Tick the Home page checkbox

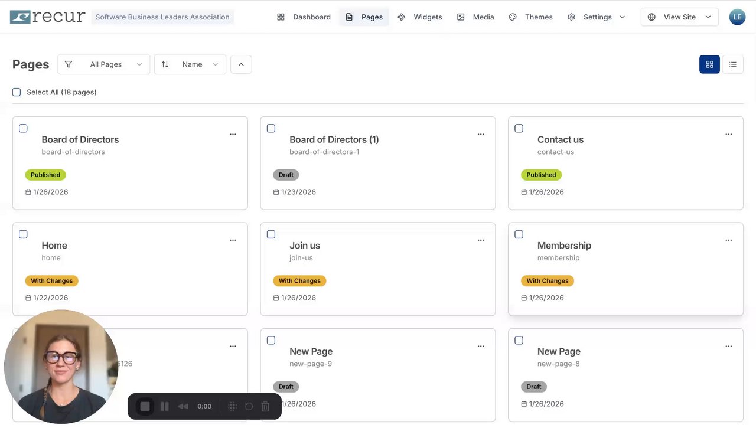click(23, 234)
